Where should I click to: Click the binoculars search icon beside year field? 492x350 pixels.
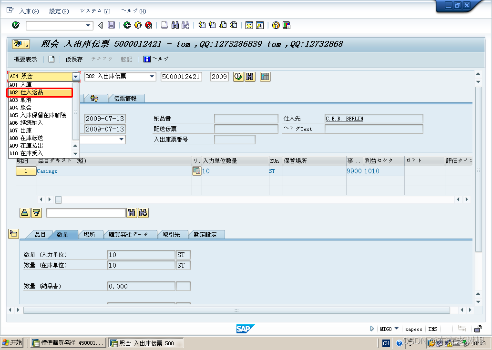[x=250, y=77]
